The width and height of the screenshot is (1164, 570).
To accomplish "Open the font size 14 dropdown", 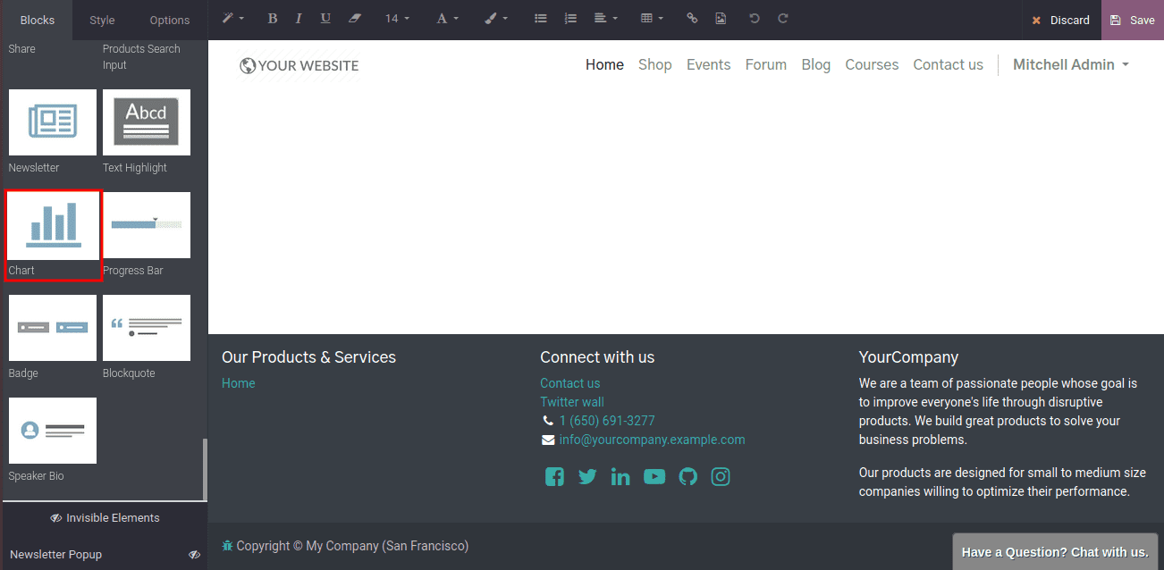I will [397, 19].
